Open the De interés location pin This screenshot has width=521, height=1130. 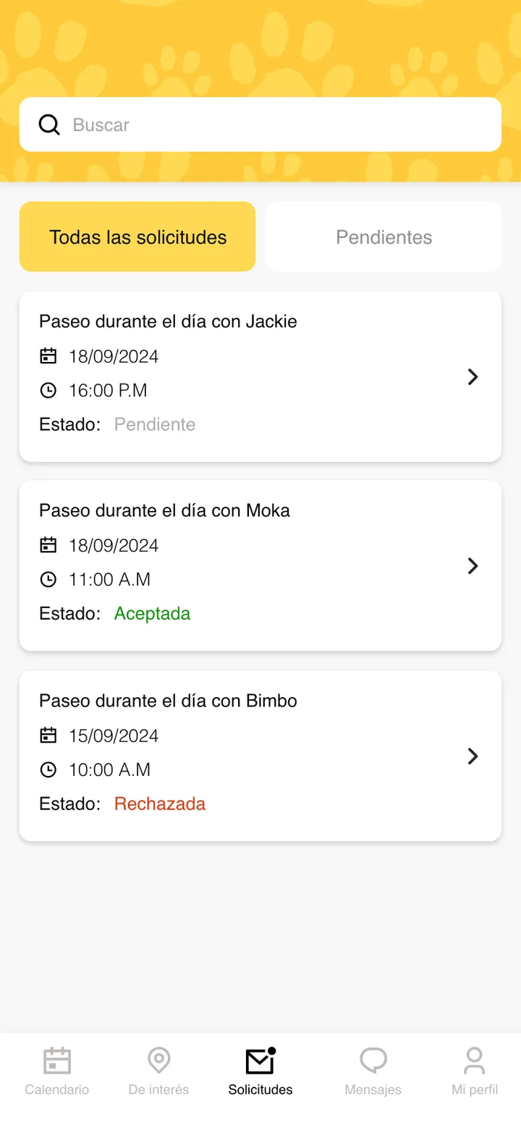158,1061
